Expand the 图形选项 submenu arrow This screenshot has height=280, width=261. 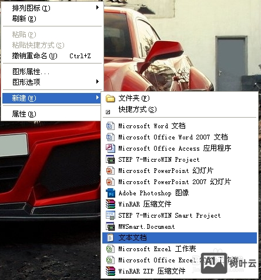point(98,81)
